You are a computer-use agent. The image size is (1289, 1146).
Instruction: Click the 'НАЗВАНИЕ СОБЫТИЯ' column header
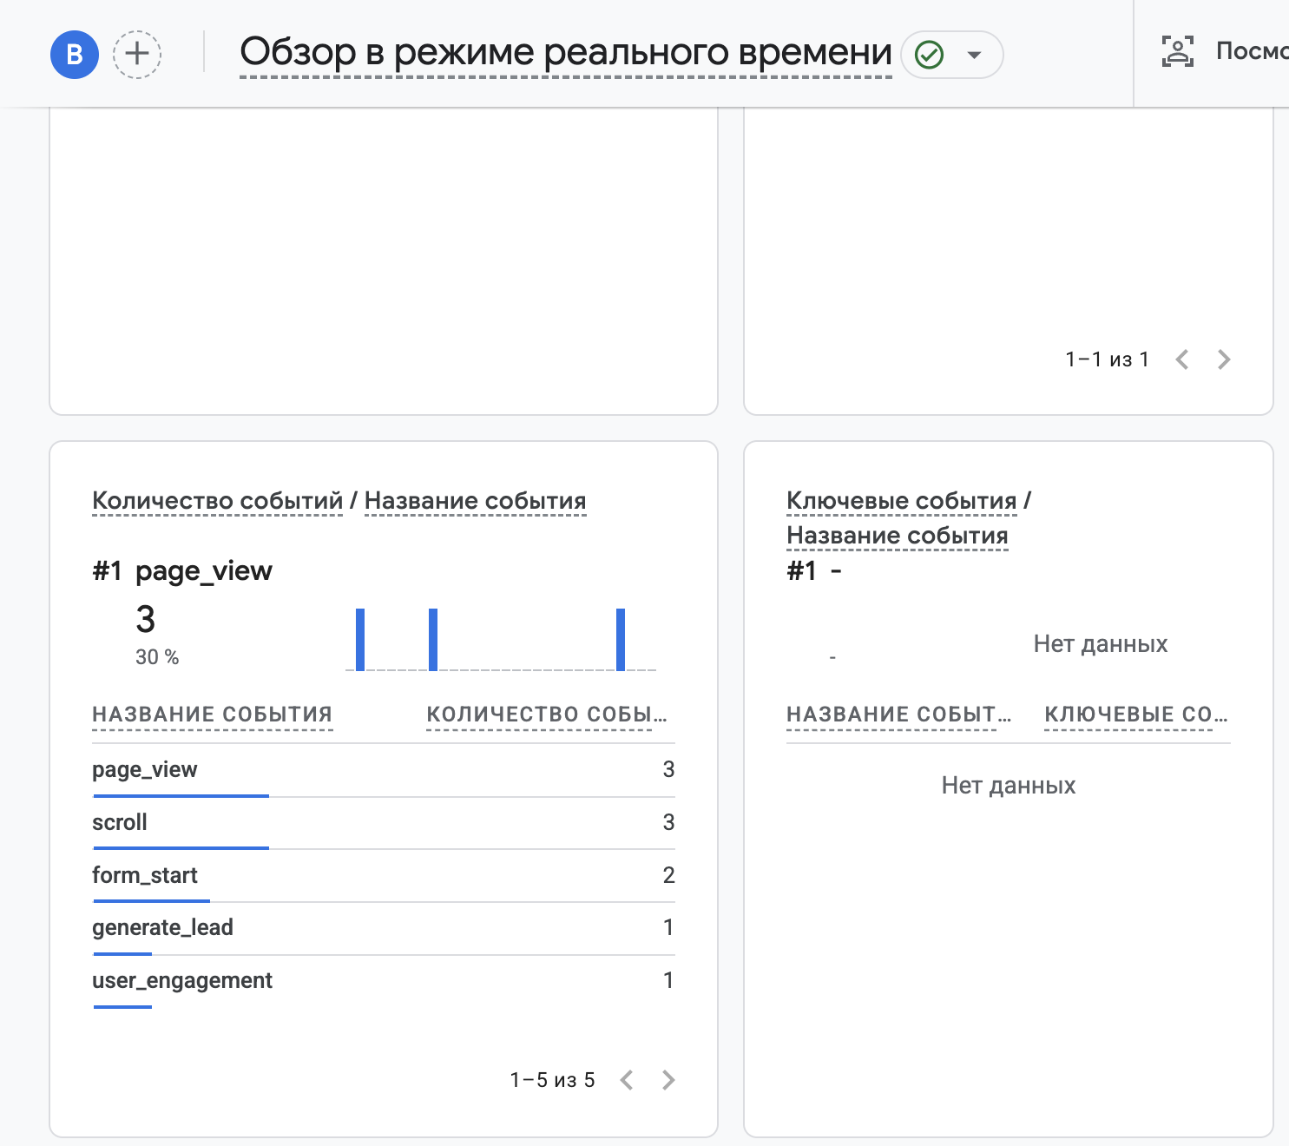(x=213, y=715)
